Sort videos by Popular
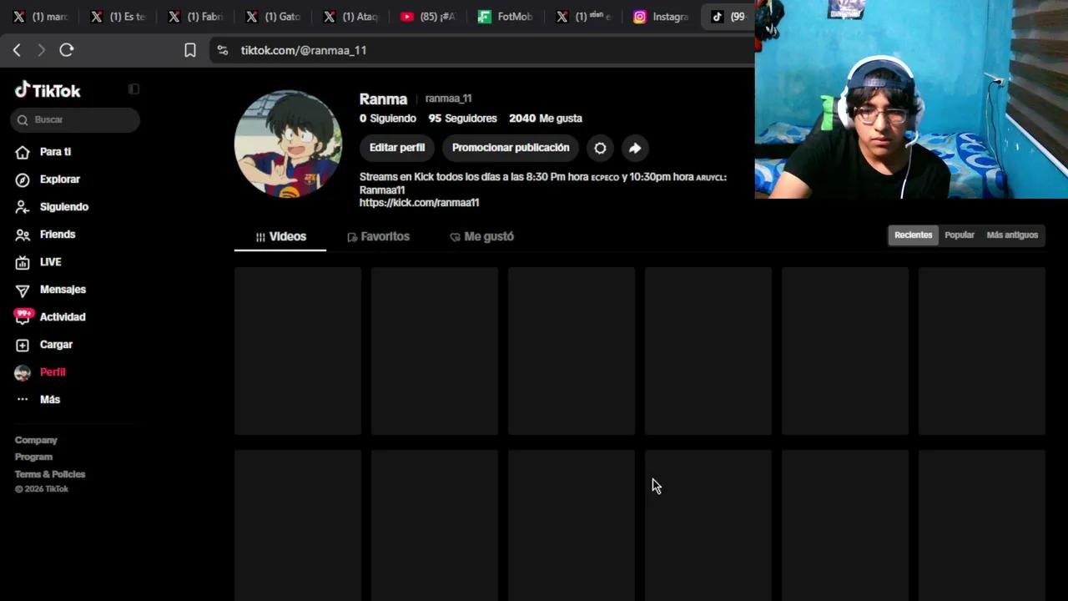Viewport: 1068px width, 601px height. point(960,235)
